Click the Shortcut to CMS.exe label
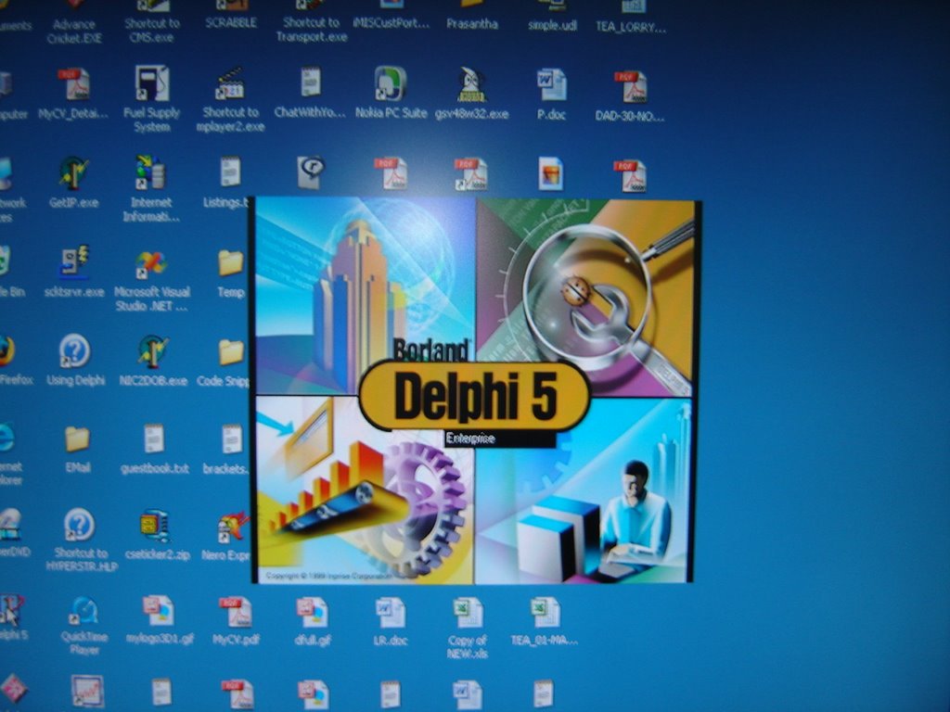The width and height of the screenshot is (950, 712). (x=151, y=31)
